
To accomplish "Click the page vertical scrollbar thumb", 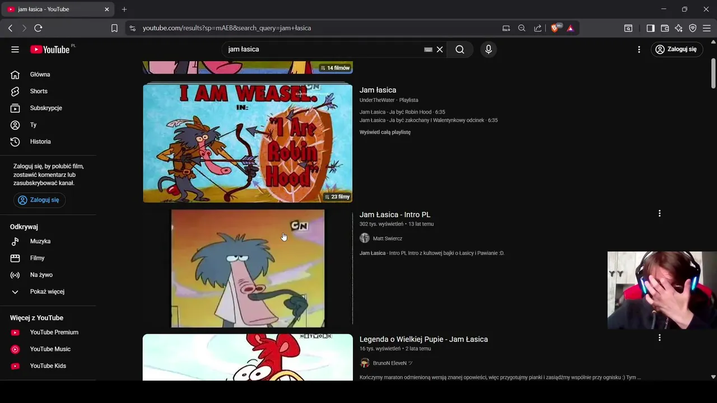I will [x=713, y=73].
